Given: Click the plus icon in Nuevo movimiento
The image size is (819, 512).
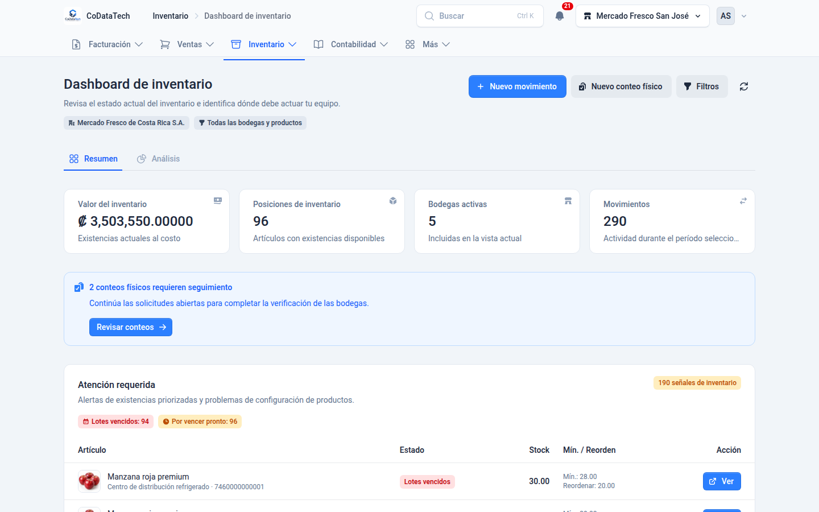Looking at the screenshot, I should pos(481,86).
